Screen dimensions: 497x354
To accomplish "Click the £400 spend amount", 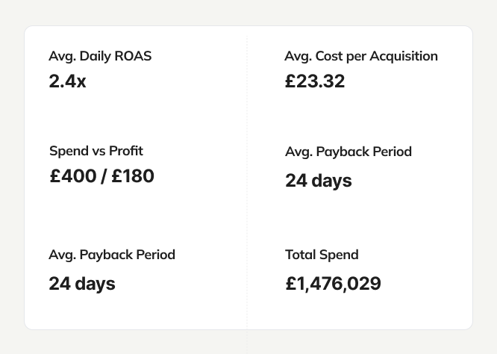I will pyautogui.click(x=73, y=176).
